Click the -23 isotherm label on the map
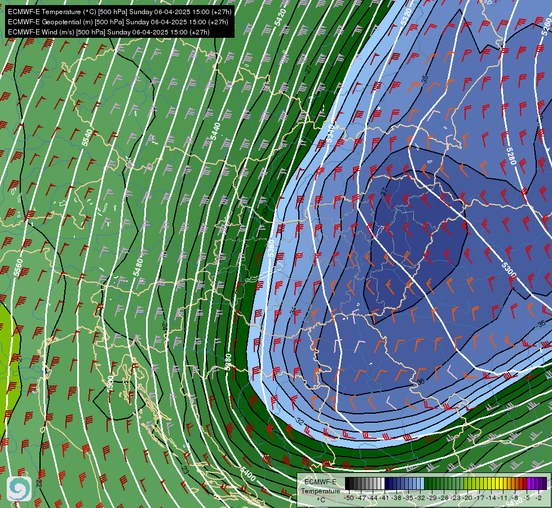 pyautogui.click(x=185, y=470)
